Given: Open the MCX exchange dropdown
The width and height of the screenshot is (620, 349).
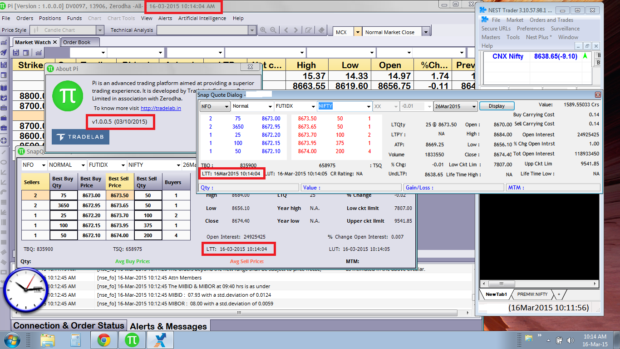Looking at the screenshot, I should pos(357,32).
